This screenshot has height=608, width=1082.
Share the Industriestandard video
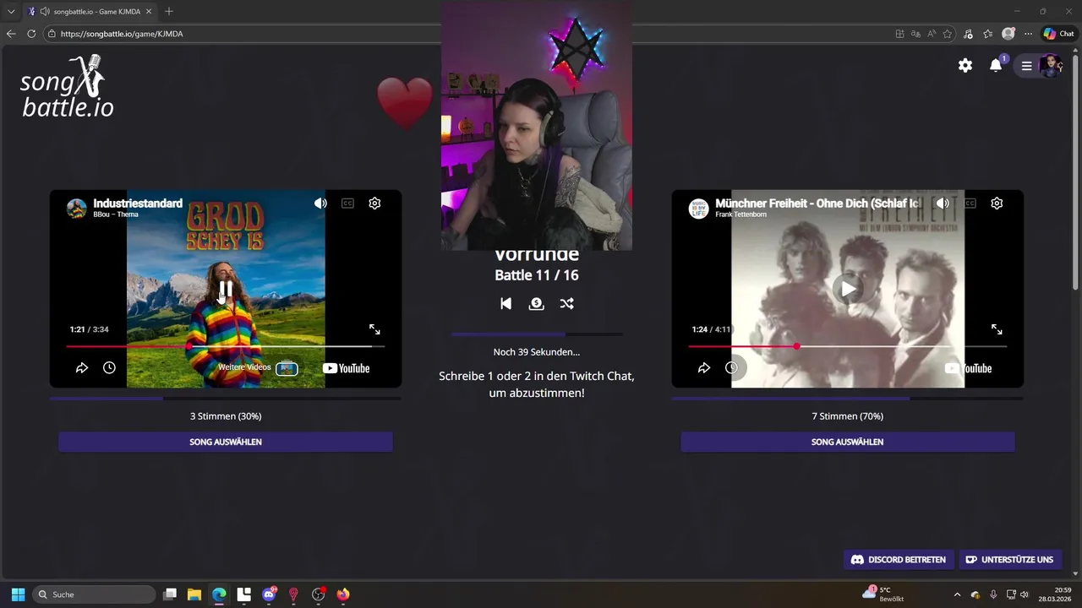point(82,368)
